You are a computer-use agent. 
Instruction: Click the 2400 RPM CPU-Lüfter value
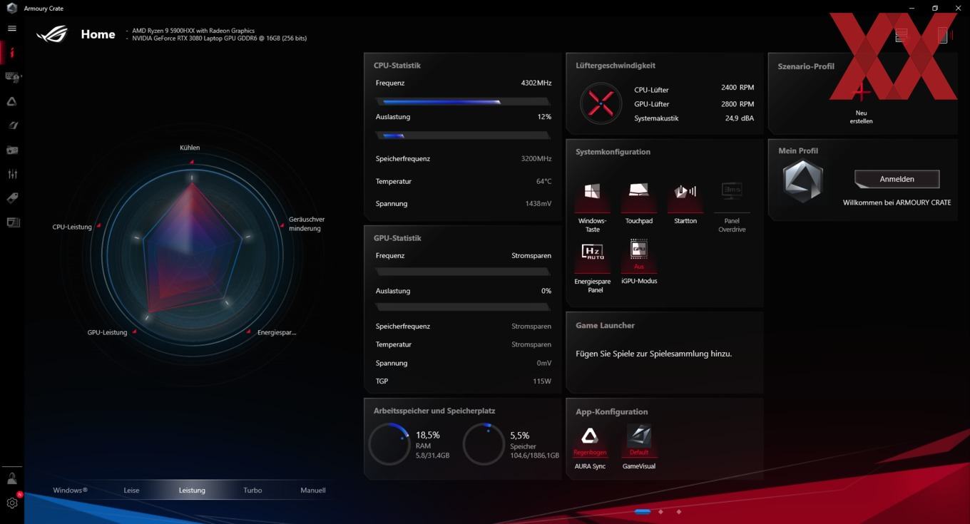pos(737,88)
